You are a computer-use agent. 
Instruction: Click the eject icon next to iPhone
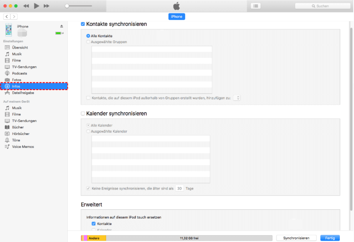[61, 26]
